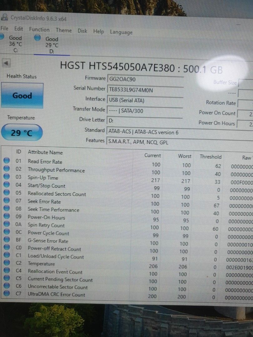Click the Rotation Rate value field
The height and width of the screenshot is (337, 253).
245,104
